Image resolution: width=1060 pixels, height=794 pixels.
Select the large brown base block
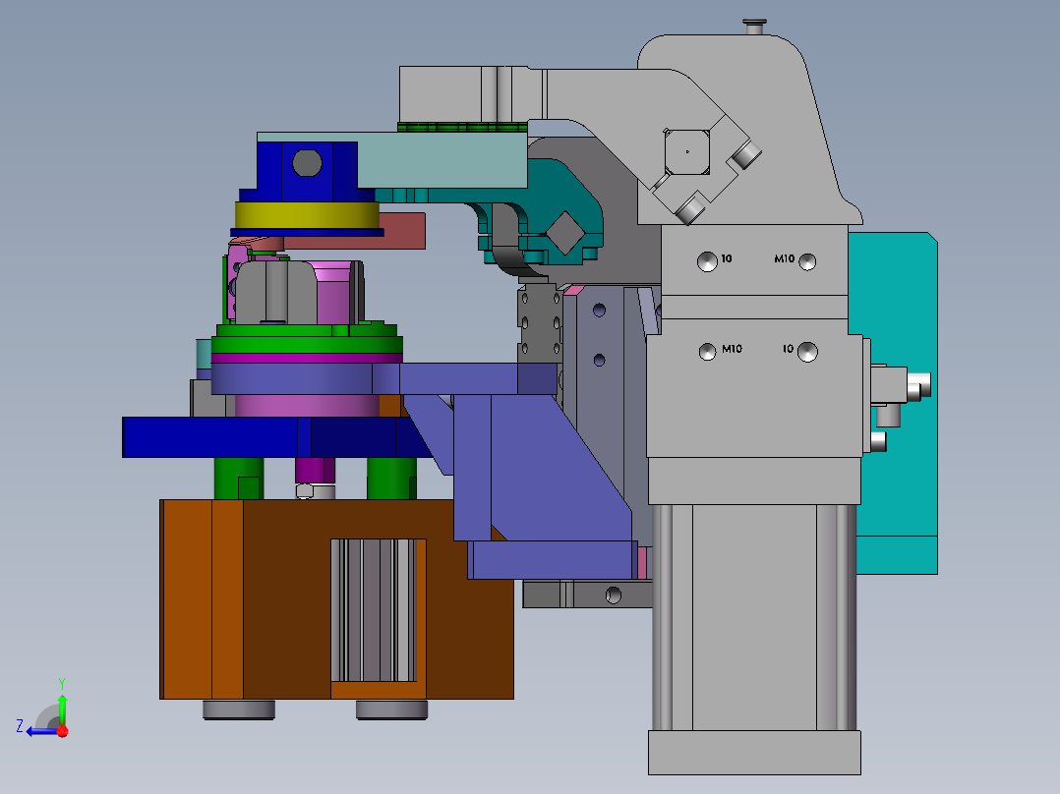pyautogui.click(x=336, y=599)
